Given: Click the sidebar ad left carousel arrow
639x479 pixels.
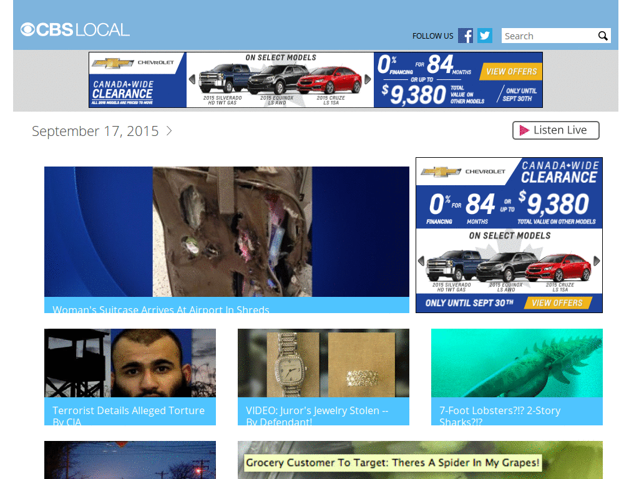Looking at the screenshot, I should point(421,261).
